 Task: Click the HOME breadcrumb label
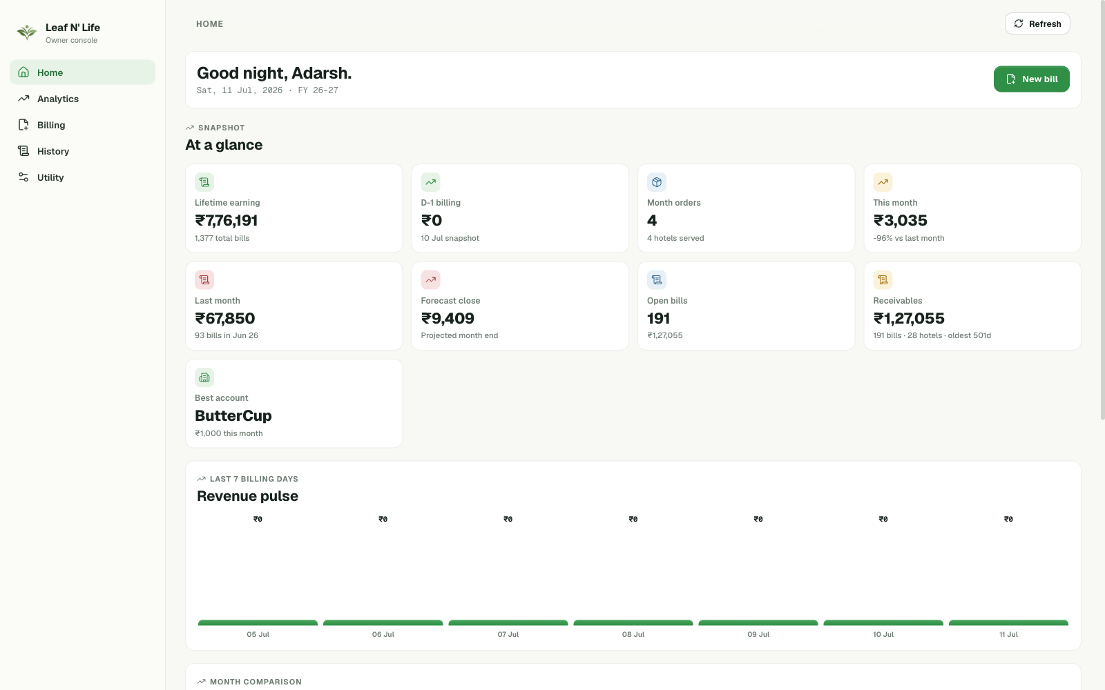[x=209, y=23]
